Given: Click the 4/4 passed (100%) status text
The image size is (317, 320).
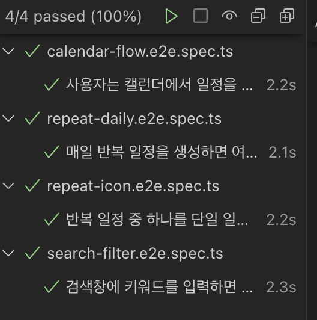Looking at the screenshot, I should click(x=73, y=16).
